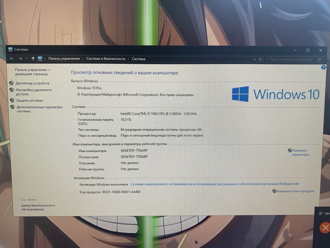Click the red X notification icon

point(325,227)
